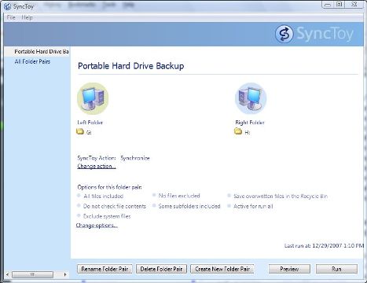Click the Left Folder computer icon
Viewport: 367px width, 283px height.
[93, 98]
